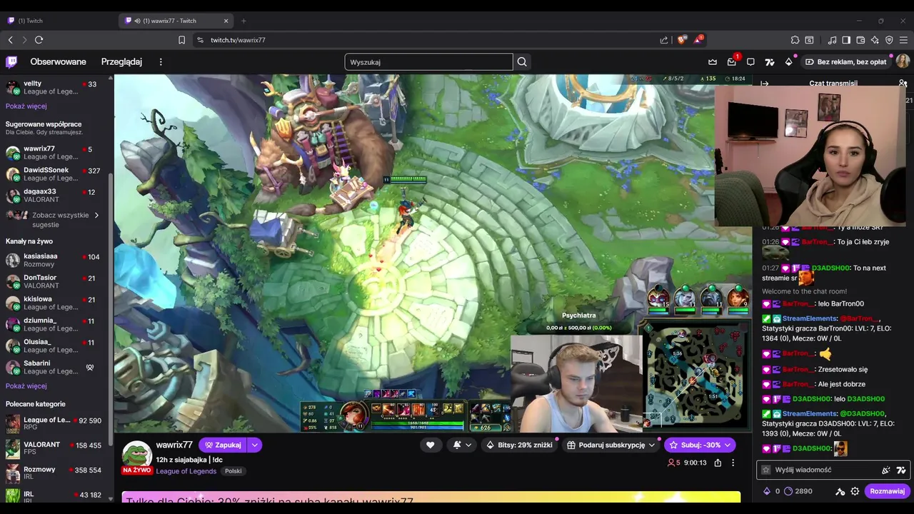Switch to the (1) Twitch browser tab
Image resolution: width=914 pixels, height=514 pixels.
[x=57, y=21]
